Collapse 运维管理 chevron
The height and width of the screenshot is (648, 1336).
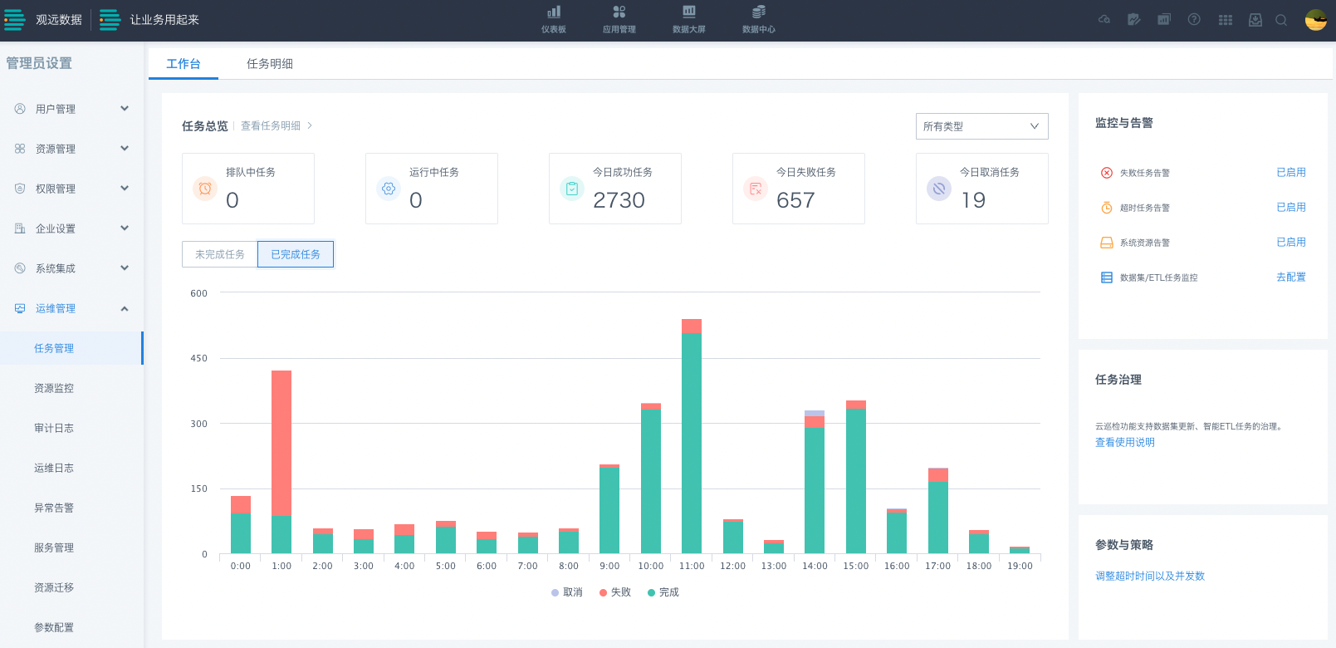coord(125,308)
